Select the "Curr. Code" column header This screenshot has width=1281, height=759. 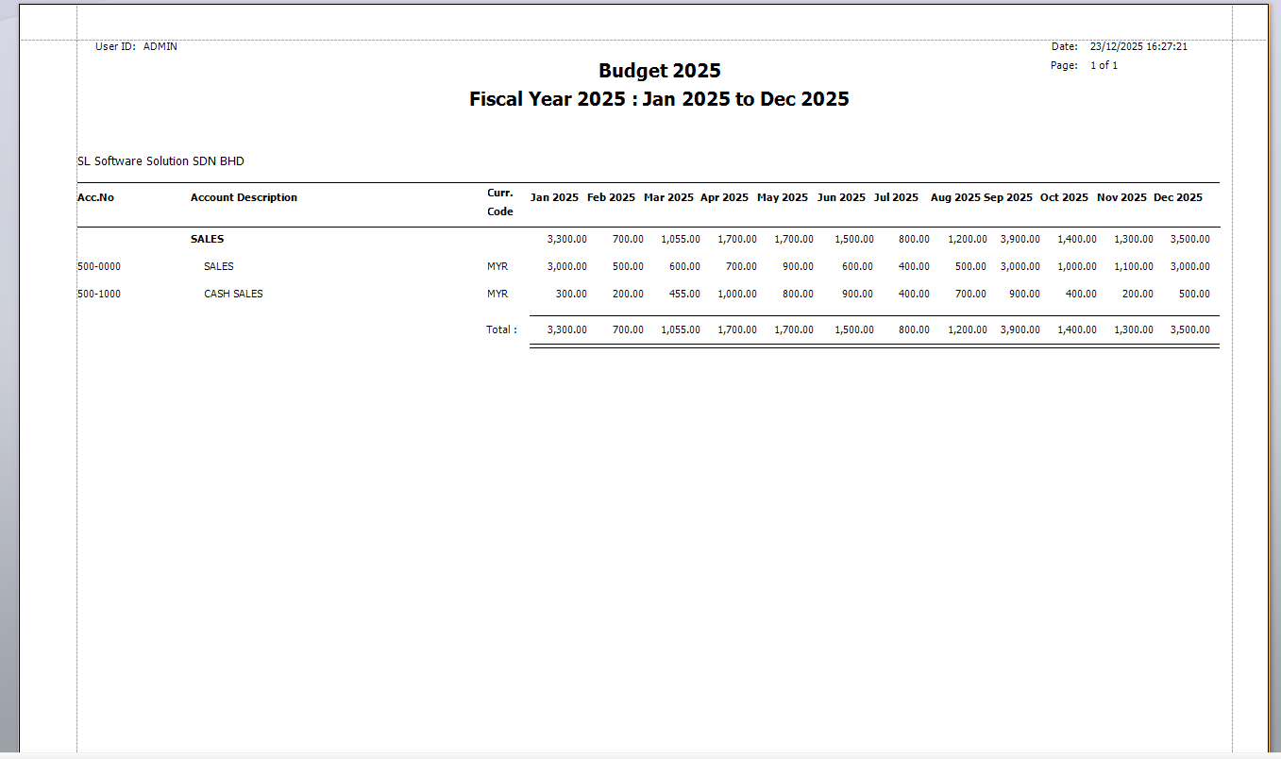499,204
